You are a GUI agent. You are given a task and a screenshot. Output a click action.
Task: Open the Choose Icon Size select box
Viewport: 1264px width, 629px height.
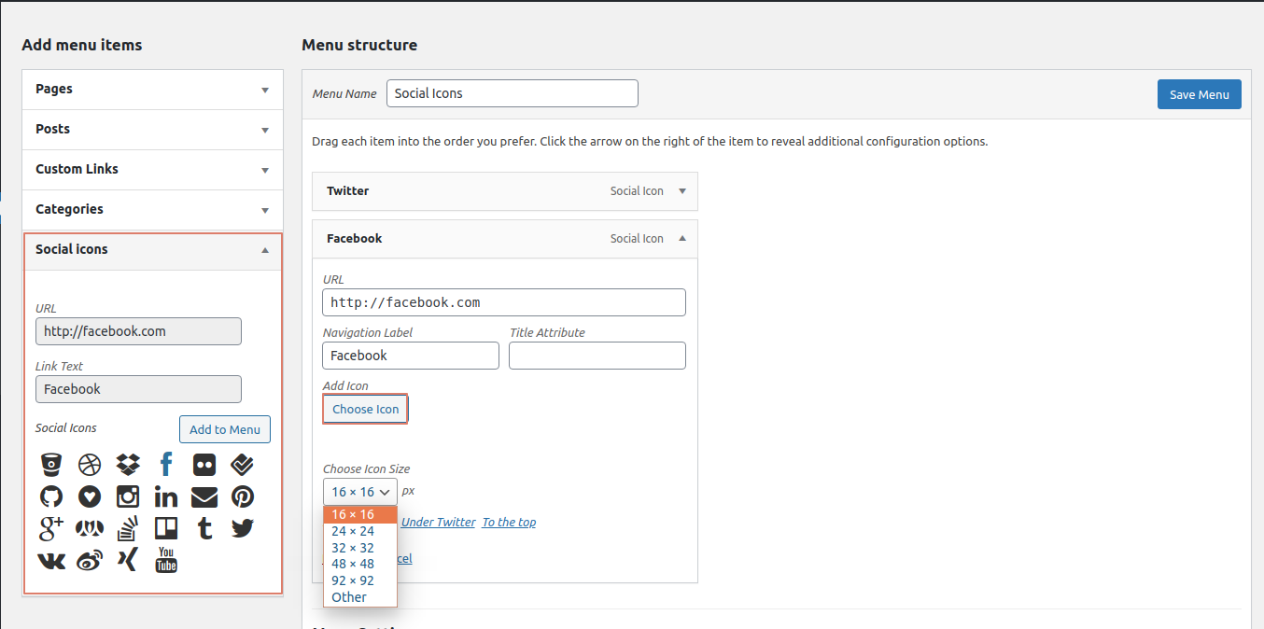360,492
